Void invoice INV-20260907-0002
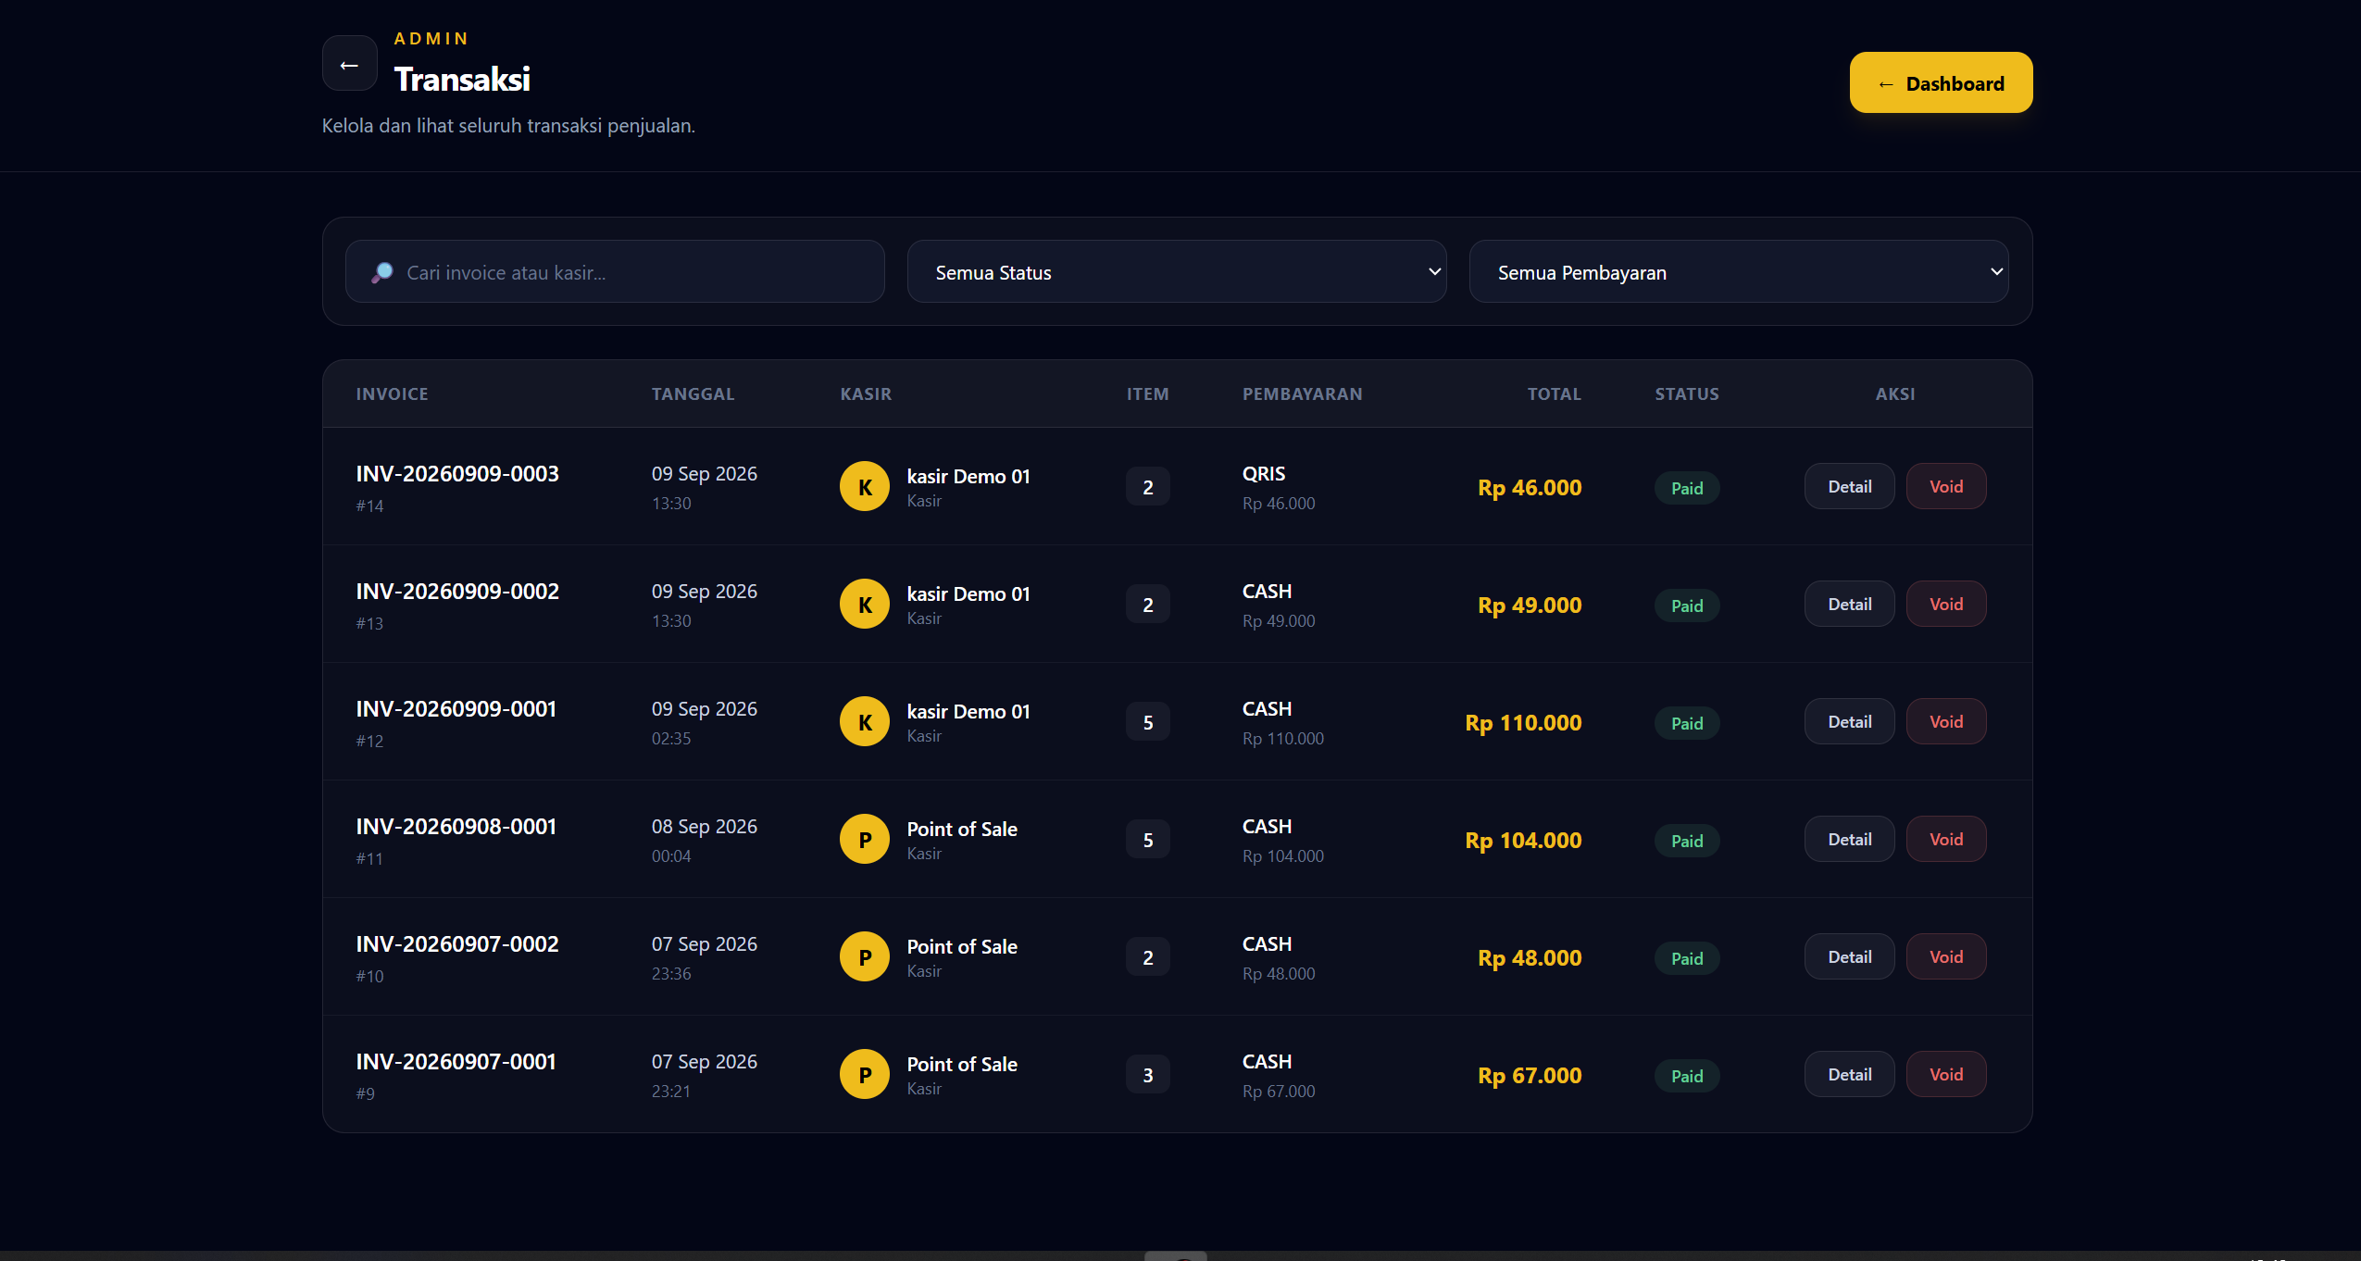2361x1261 pixels. coord(1946,957)
